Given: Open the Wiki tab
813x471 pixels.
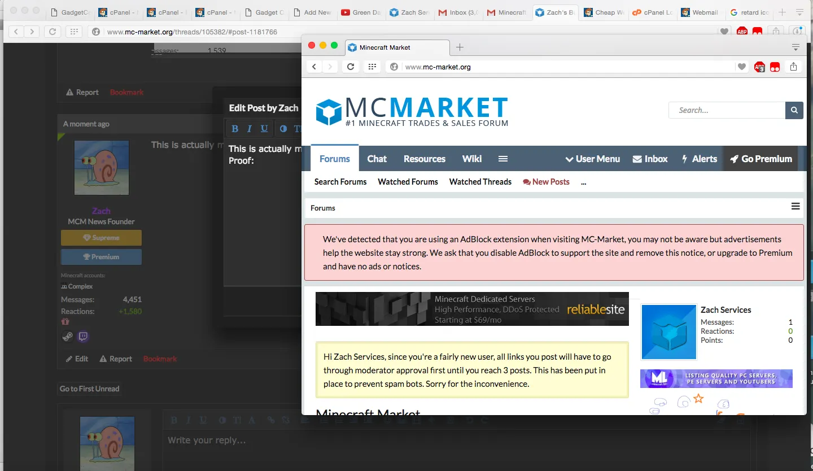Looking at the screenshot, I should coord(472,159).
